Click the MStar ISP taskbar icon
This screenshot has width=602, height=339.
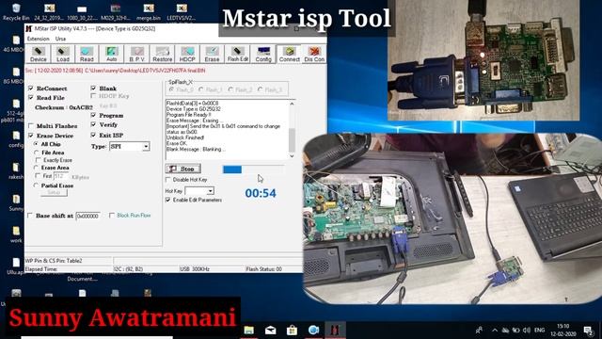[335, 331]
